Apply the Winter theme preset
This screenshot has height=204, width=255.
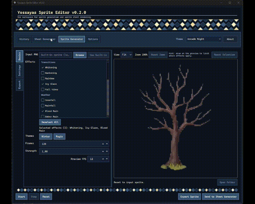coord(46,136)
